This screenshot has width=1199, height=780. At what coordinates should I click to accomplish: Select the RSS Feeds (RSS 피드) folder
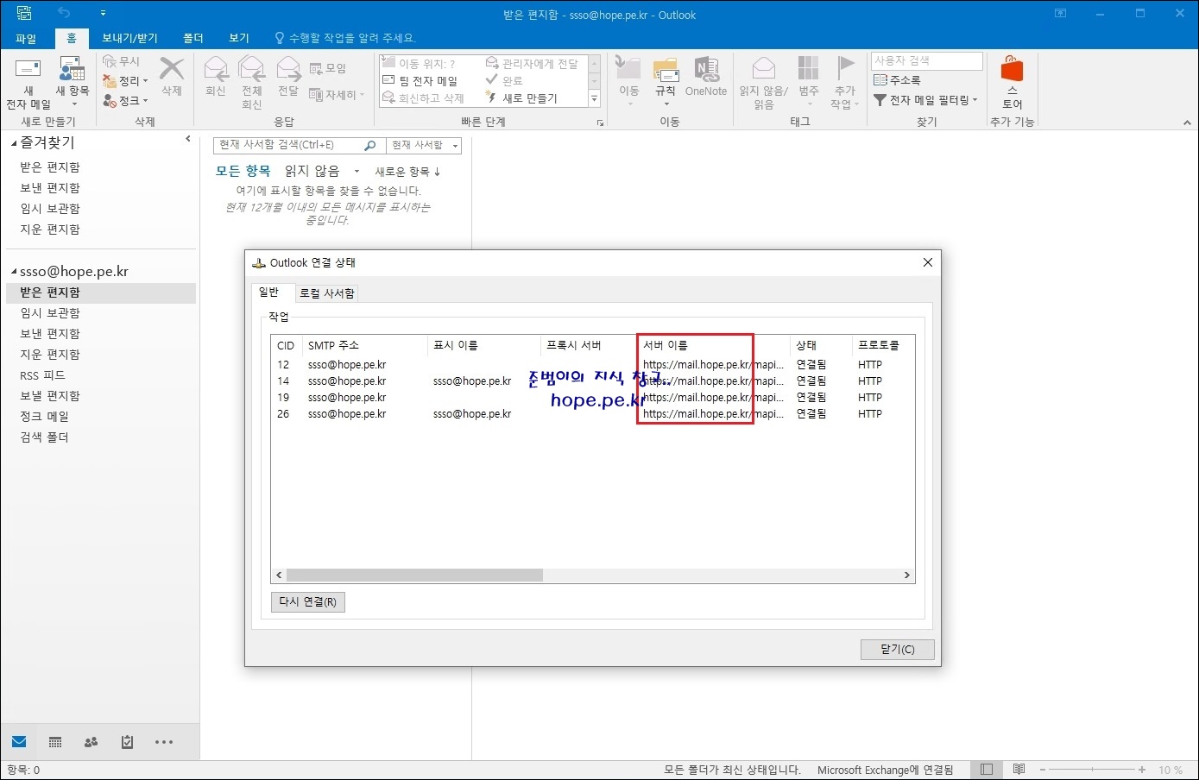[x=42, y=375]
